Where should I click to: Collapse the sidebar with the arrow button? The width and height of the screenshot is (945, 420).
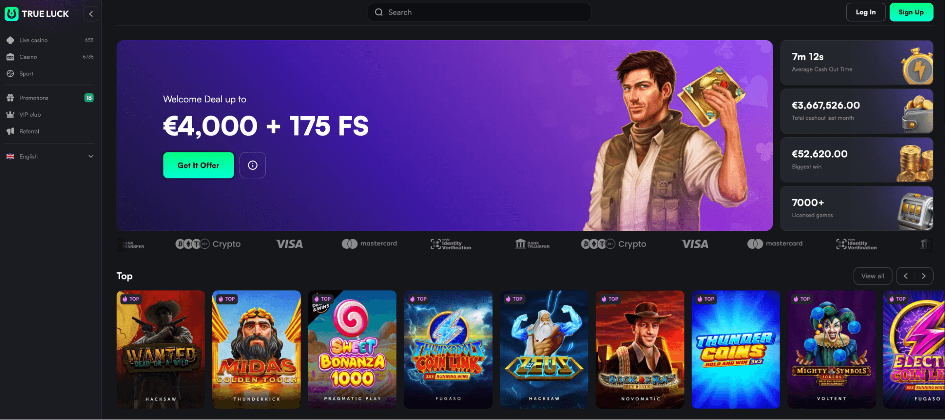tap(91, 14)
